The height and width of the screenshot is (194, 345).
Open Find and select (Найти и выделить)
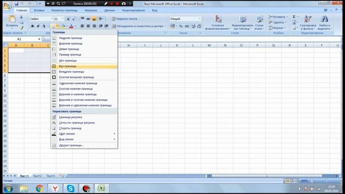coord(325,22)
